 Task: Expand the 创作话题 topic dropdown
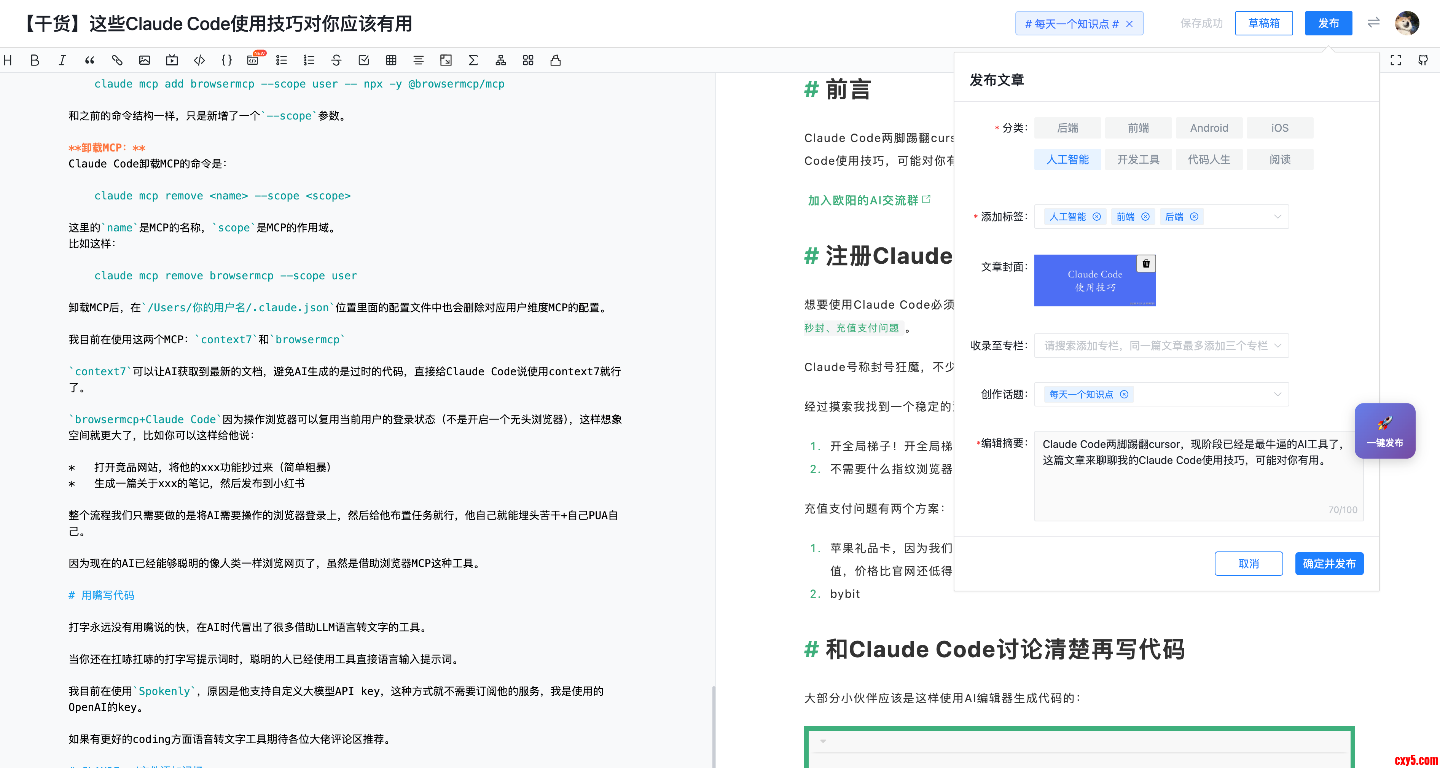click(x=1277, y=395)
